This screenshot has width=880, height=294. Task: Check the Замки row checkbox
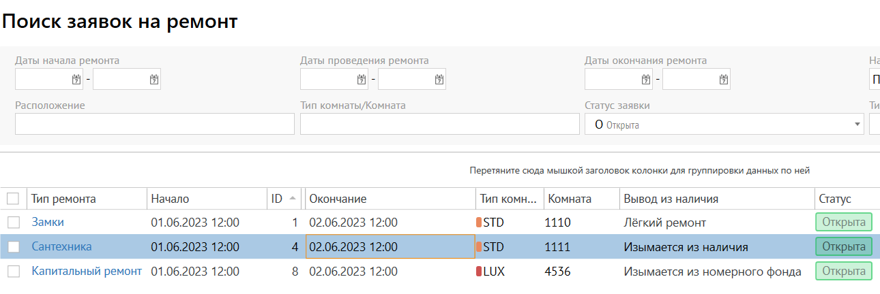pyautogui.click(x=13, y=223)
